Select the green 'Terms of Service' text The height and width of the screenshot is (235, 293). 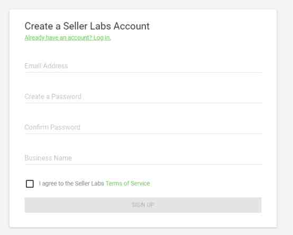point(128,184)
